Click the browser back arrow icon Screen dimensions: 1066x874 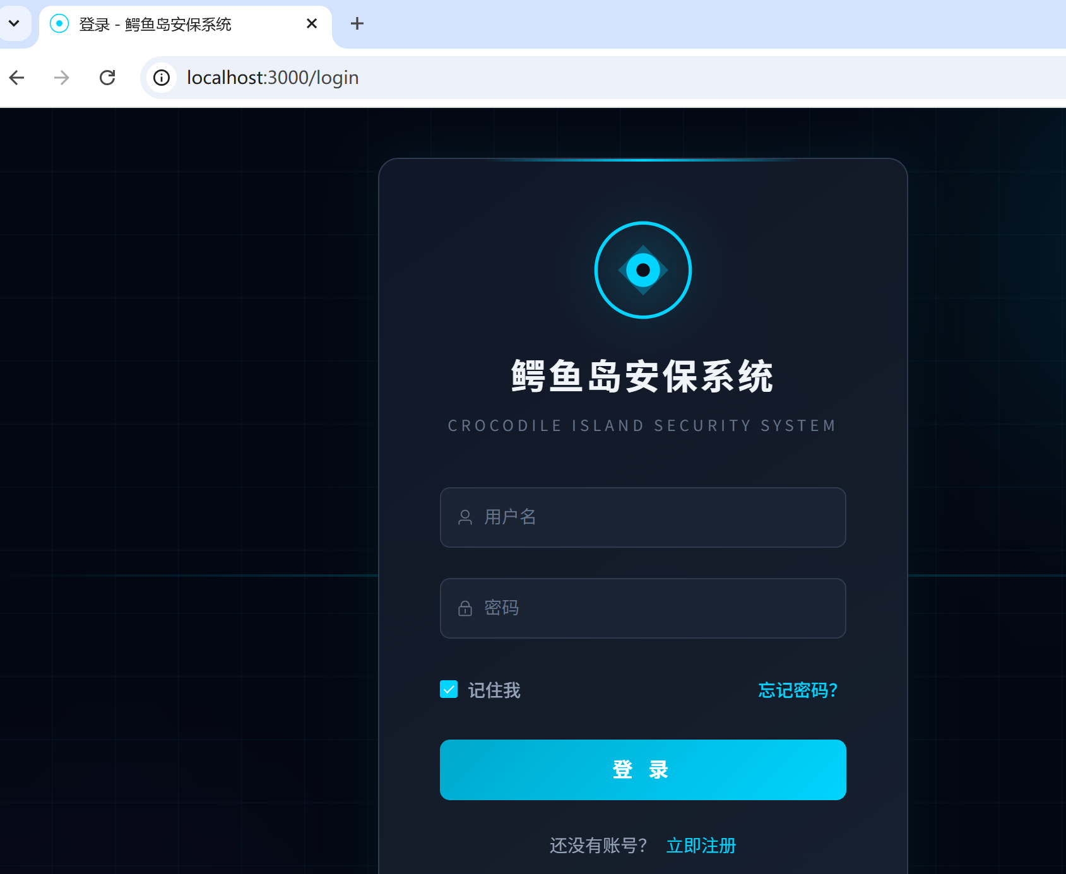[16, 77]
